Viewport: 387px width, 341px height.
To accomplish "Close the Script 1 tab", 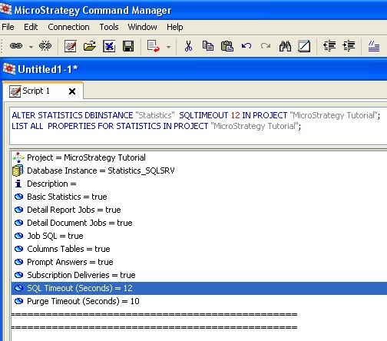I will coord(72,91).
